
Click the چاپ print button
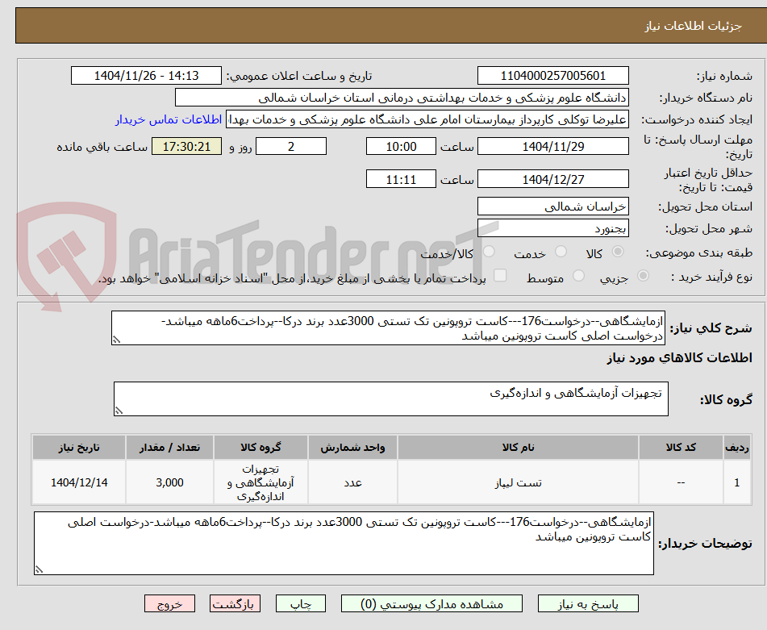pyautogui.click(x=300, y=604)
